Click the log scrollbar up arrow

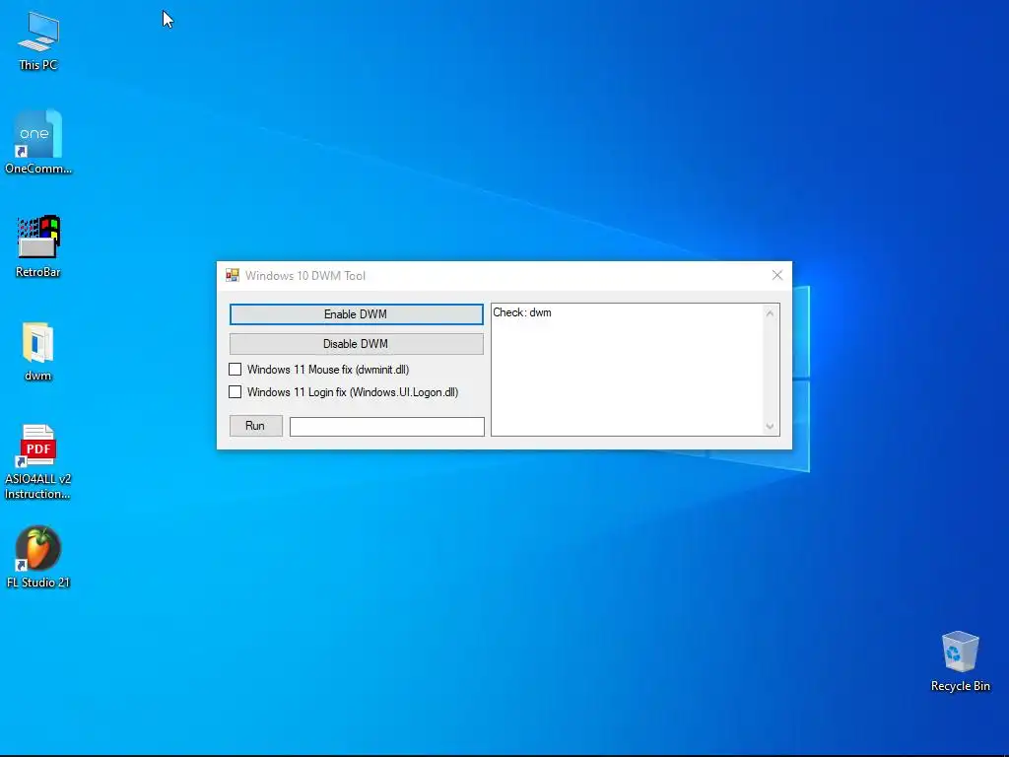click(x=770, y=313)
